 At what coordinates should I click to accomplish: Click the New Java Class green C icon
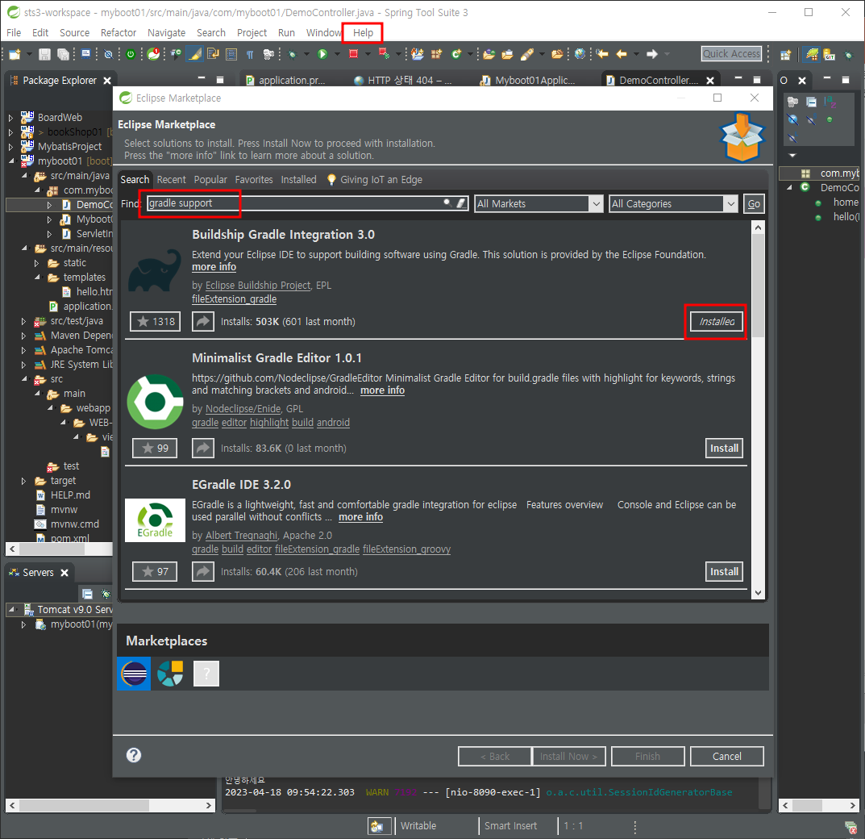(456, 54)
